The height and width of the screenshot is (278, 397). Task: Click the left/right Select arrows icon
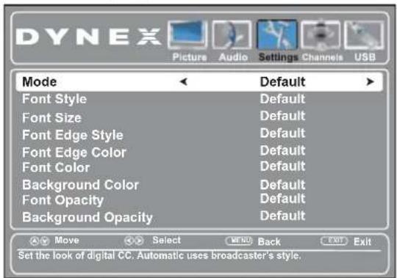pos(134,241)
